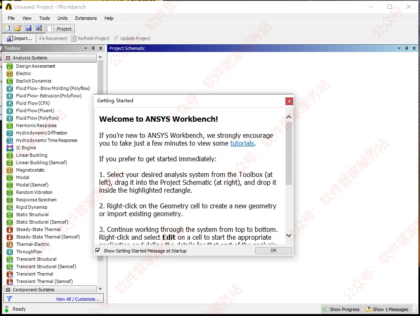
Task: Select the Modal analysis icon
Action: [9, 177]
